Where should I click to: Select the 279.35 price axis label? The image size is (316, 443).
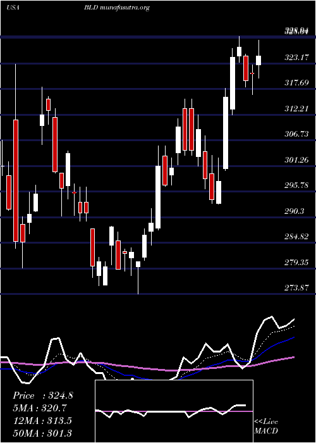point(296,263)
